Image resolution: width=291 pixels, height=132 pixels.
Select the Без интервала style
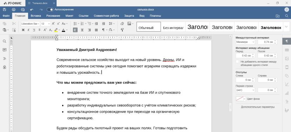(x=173, y=27)
